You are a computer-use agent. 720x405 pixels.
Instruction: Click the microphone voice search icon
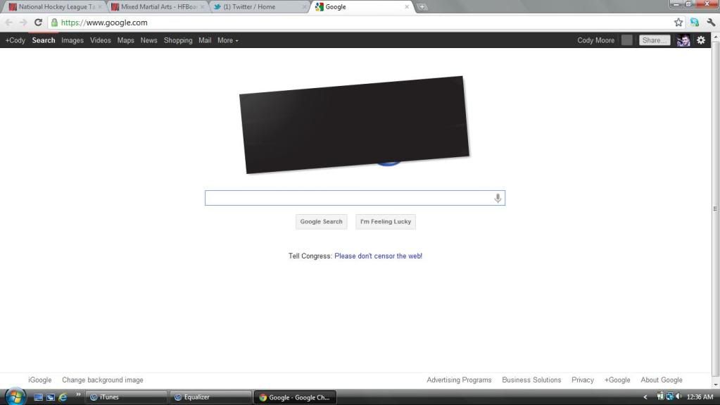pyautogui.click(x=498, y=198)
